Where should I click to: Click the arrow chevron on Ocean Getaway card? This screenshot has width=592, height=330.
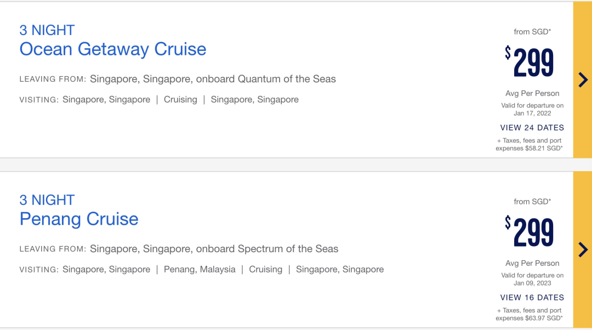click(x=583, y=80)
